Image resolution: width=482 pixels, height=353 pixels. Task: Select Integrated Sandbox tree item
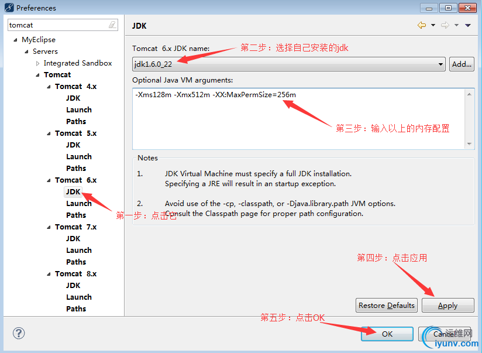tap(78, 63)
